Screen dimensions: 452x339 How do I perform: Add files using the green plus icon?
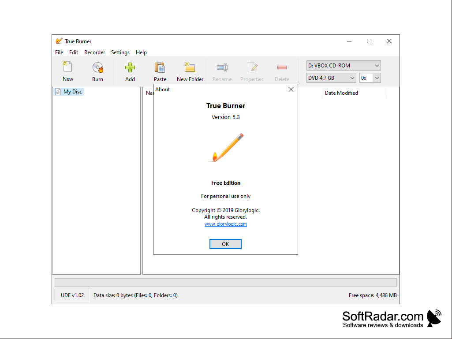tap(130, 68)
